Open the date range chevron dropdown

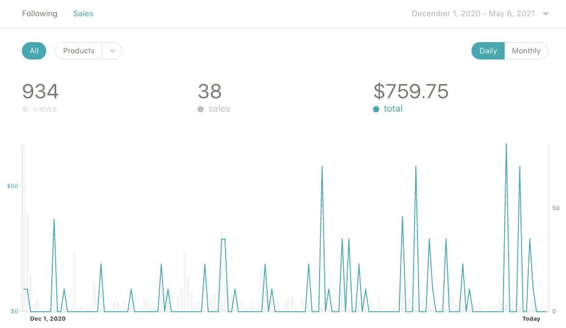546,13
